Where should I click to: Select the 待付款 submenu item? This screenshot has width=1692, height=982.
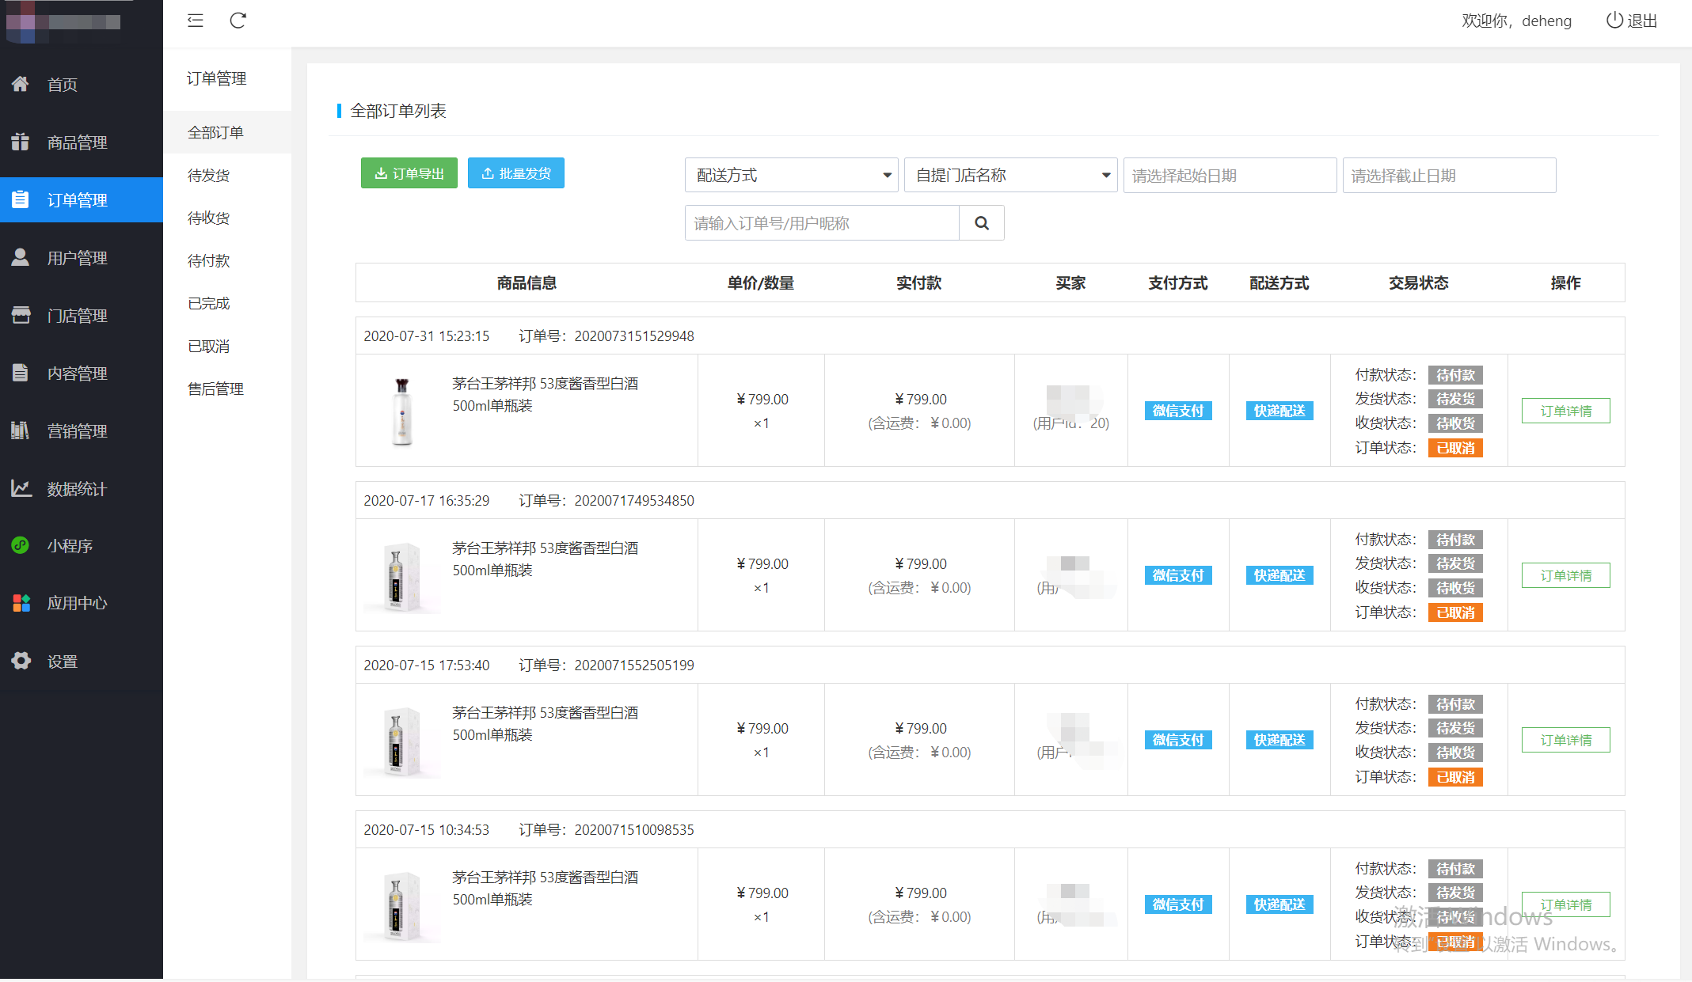(x=227, y=260)
